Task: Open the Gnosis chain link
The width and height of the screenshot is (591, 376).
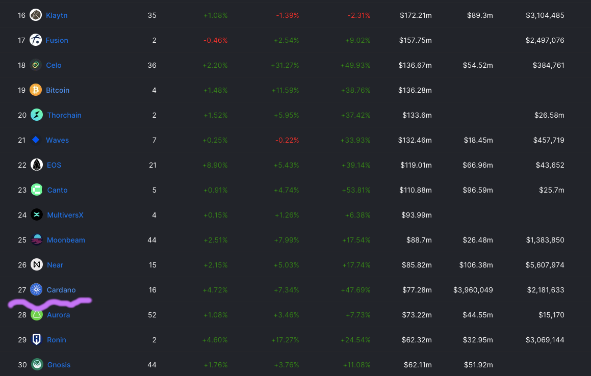Action: coord(59,365)
